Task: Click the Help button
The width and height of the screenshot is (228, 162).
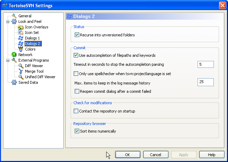Action: 212,155
